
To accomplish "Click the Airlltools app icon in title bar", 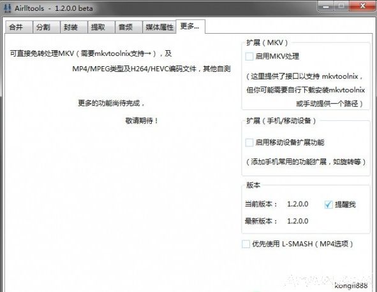I will point(8,8).
